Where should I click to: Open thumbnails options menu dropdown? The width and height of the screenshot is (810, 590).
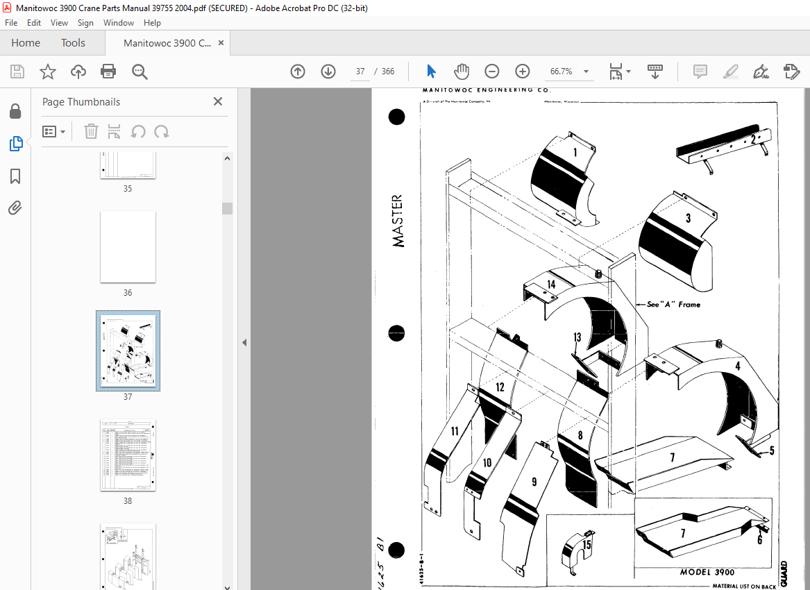53,132
